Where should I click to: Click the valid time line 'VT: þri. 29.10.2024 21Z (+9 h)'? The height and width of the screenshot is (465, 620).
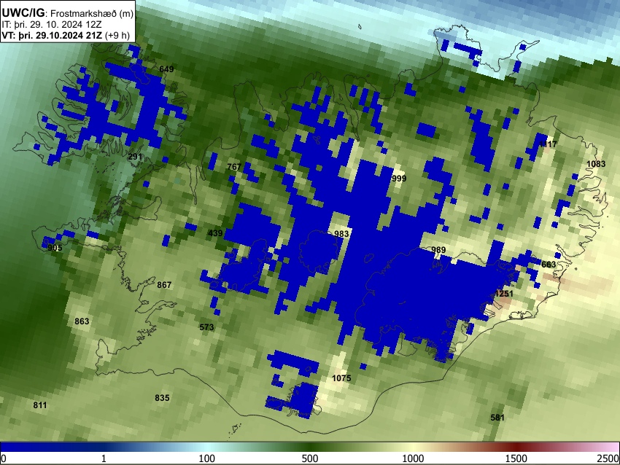click(66, 35)
